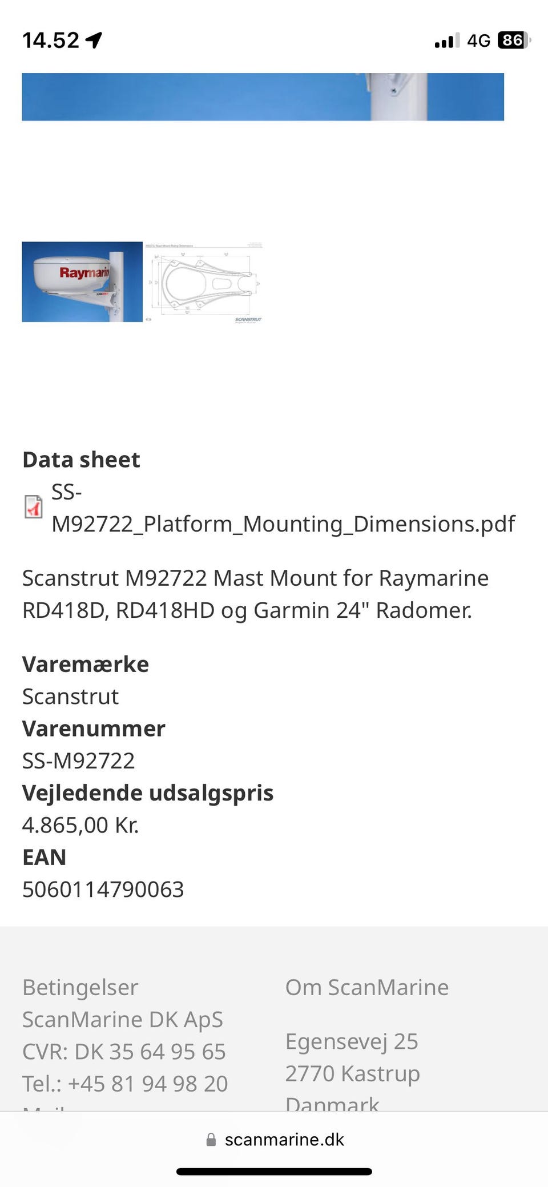Tap the padlock icon beside the URL
Viewport: 548px width, 1187px height.
pyautogui.click(x=211, y=1140)
